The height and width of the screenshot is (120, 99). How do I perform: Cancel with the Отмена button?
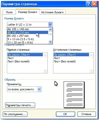(86, 114)
